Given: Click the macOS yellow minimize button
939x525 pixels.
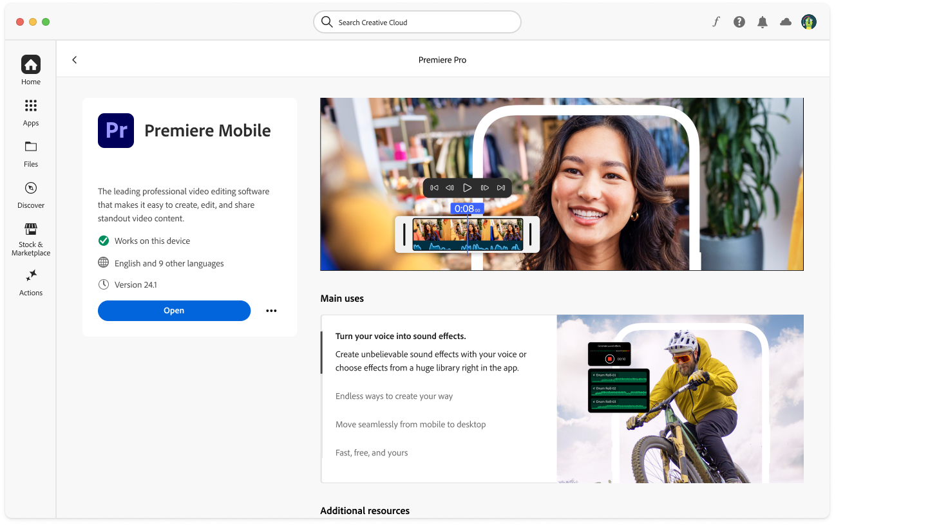Looking at the screenshot, I should 33,22.
